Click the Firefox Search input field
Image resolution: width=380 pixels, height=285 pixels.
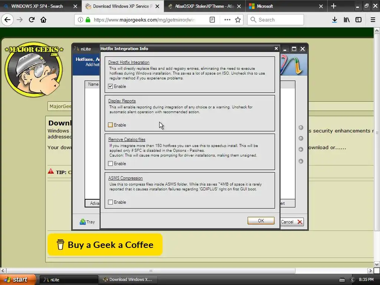(x=276, y=20)
